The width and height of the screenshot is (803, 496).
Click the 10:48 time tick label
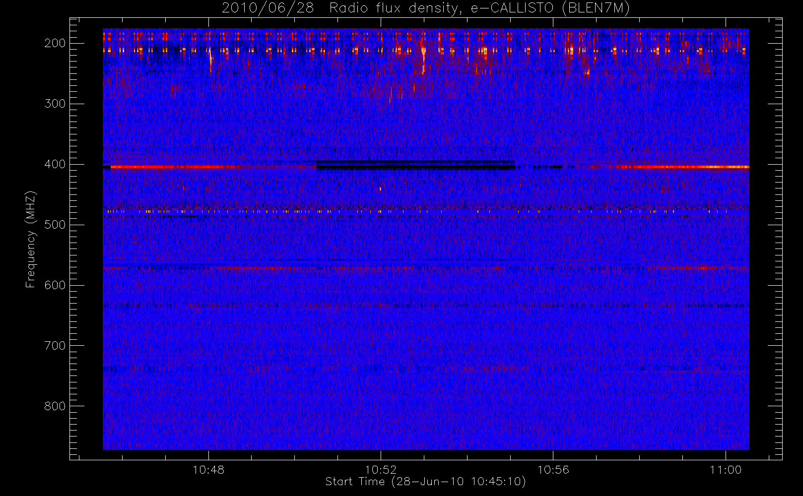[x=209, y=470]
